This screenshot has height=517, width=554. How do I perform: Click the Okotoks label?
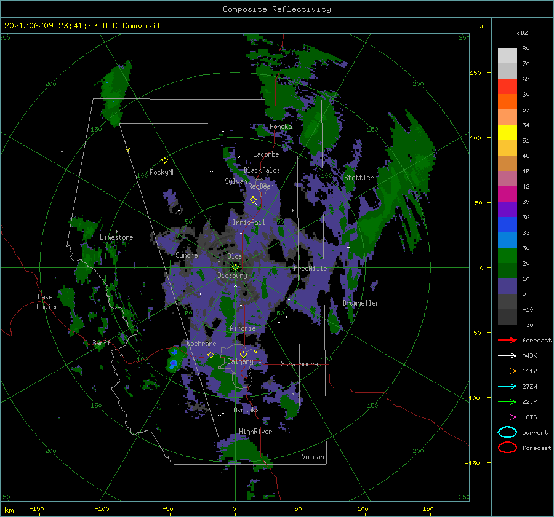246,410
